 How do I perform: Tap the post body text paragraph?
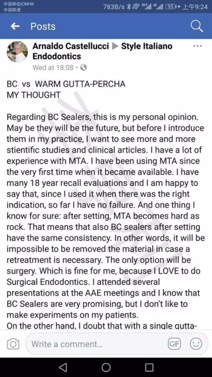tap(106, 216)
